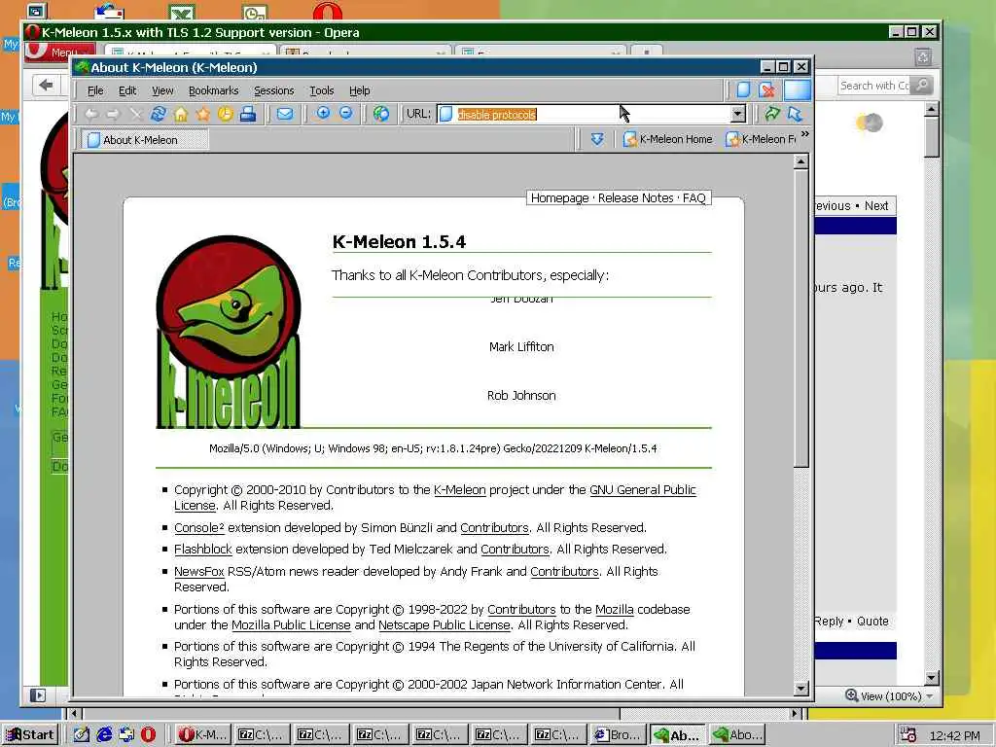Open the Opera Menu button
Viewport: 996px width, 747px height.
(x=60, y=52)
